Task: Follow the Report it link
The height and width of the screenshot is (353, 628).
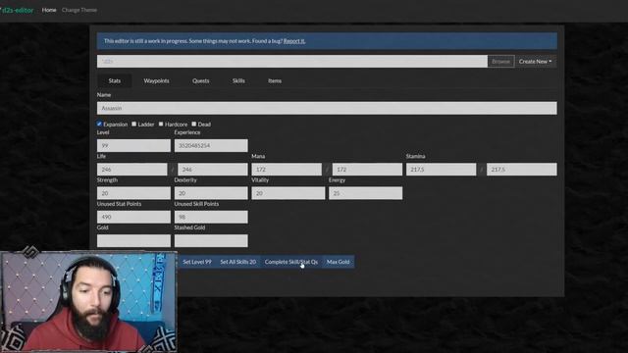Action: pyautogui.click(x=294, y=41)
